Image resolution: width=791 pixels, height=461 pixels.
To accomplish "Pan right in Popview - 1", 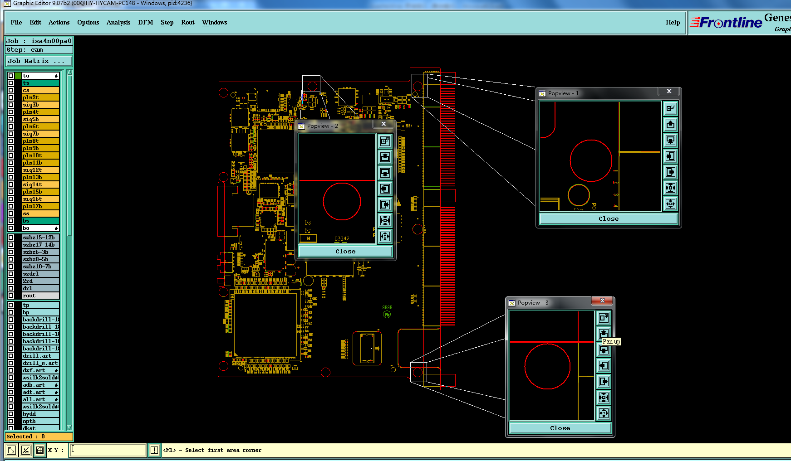I will [670, 172].
